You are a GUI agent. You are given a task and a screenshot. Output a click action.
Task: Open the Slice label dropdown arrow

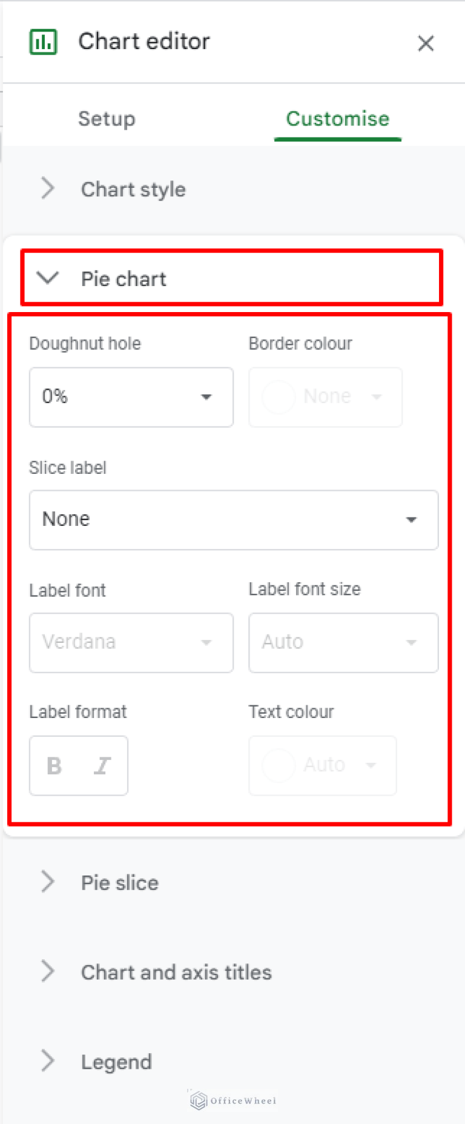click(x=412, y=520)
